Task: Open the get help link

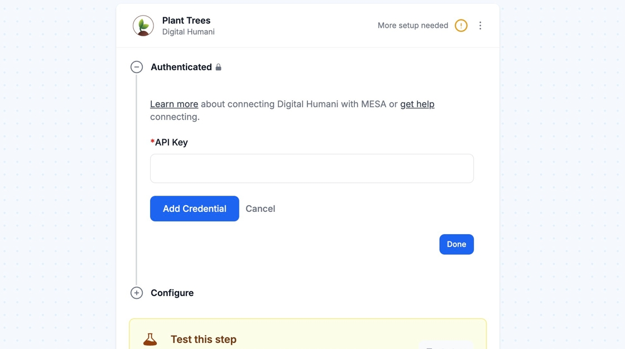Action: coord(417,104)
